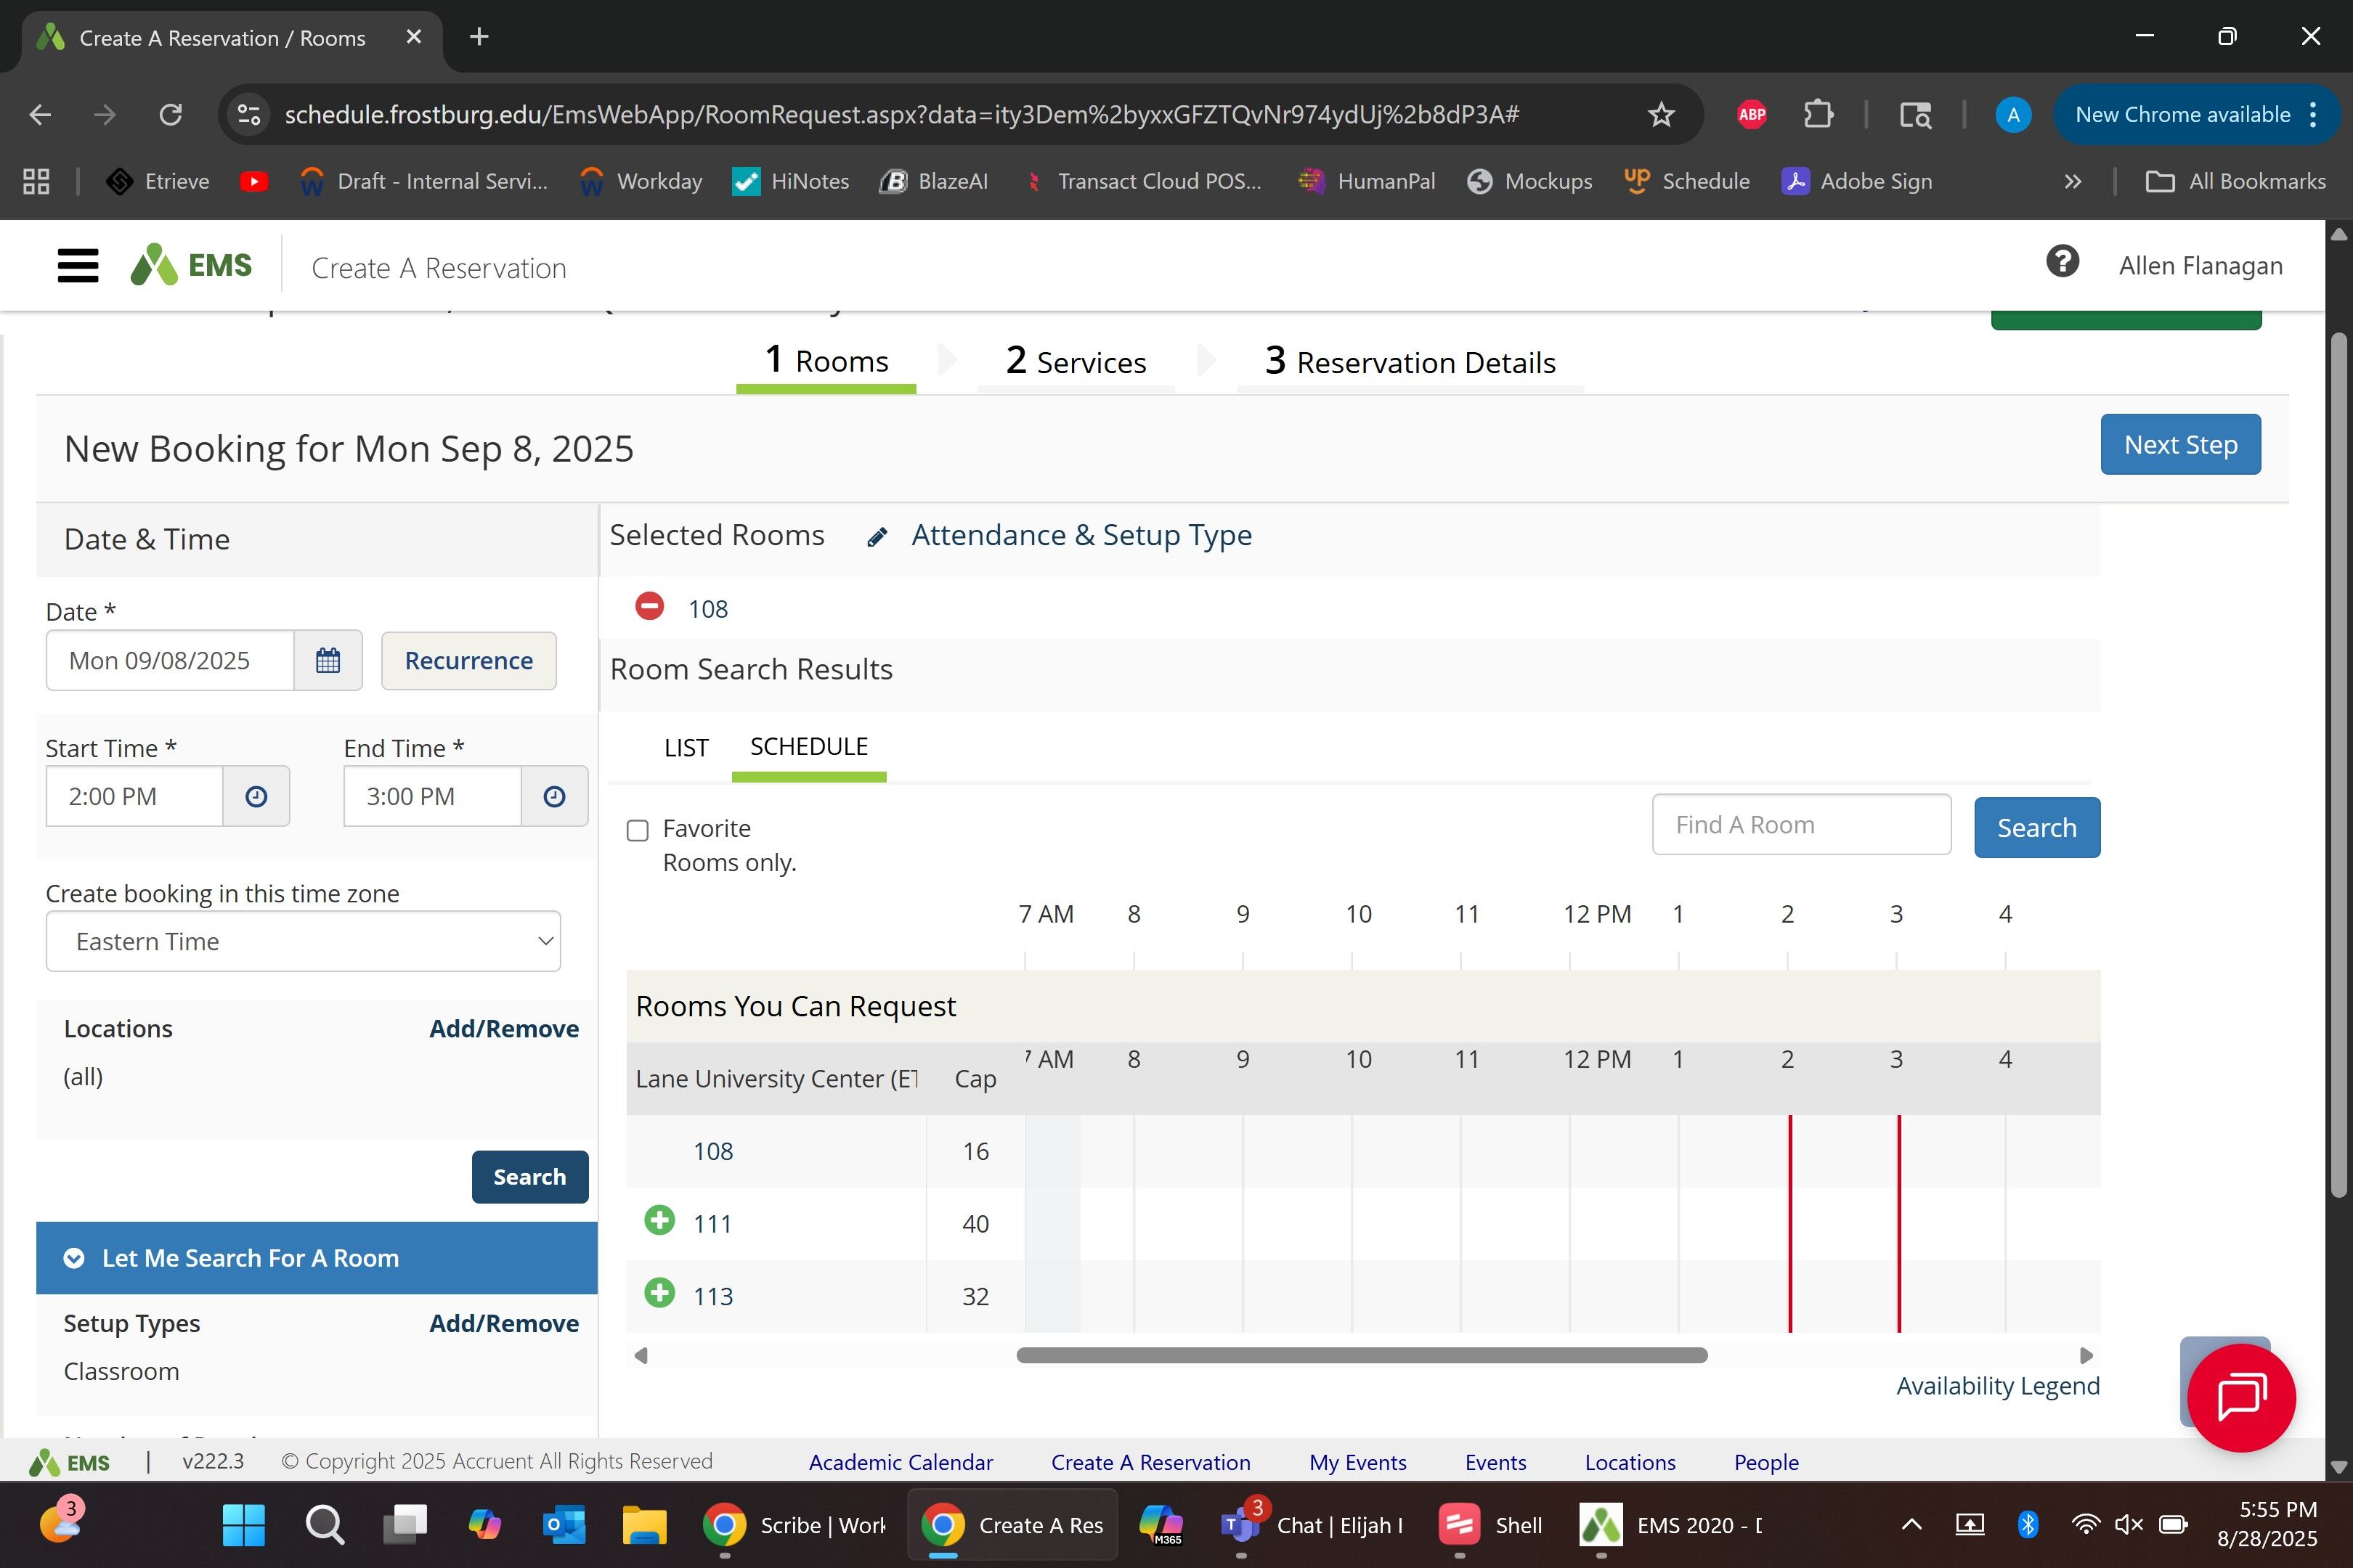Image resolution: width=2353 pixels, height=1568 pixels.
Task: Remove room 108 with red minus icon
Action: [x=649, y=606]
